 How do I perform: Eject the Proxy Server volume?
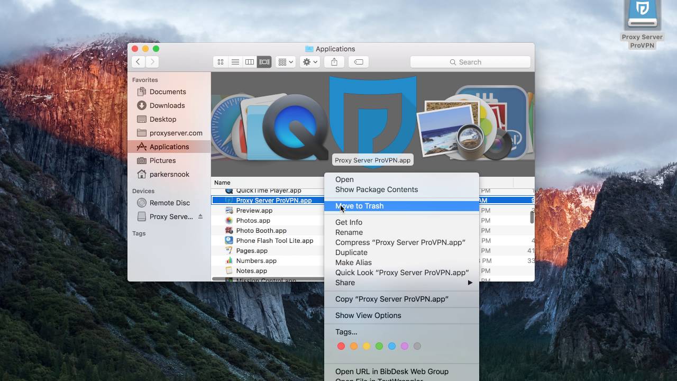pos(200,216)
